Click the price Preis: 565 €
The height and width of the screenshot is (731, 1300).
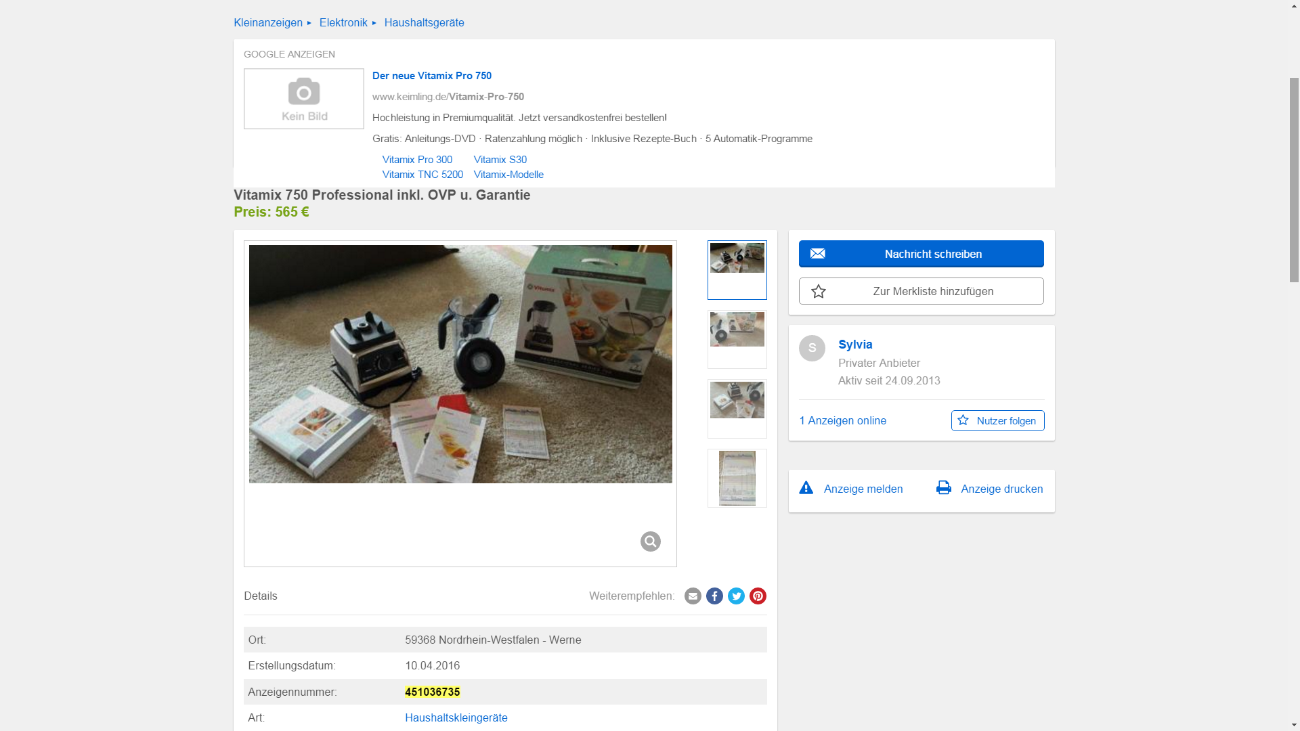point(272,212)
